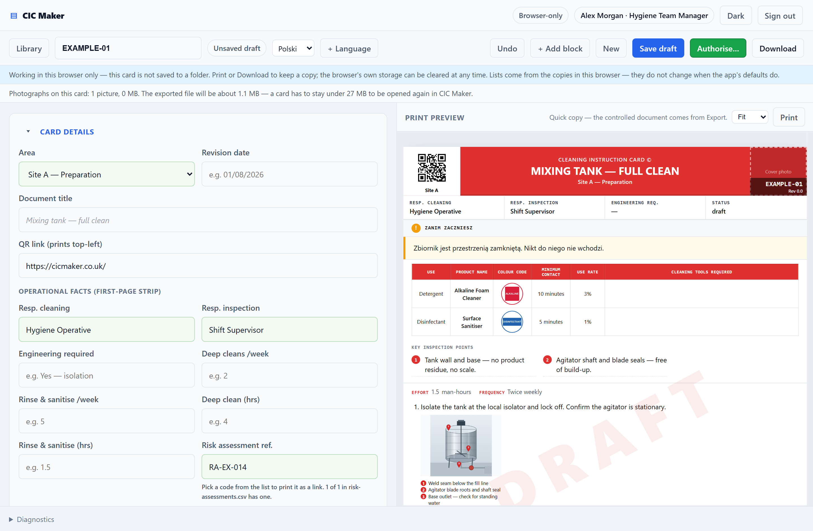Click the 5 minutes contact cell
Viewport: 813px width, 531px height.
[x=551, y=322]
